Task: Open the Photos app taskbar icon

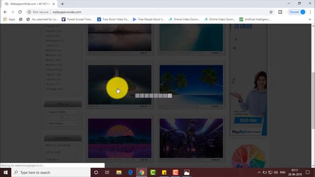Action: pyautogui.click(x=187, y=173)
